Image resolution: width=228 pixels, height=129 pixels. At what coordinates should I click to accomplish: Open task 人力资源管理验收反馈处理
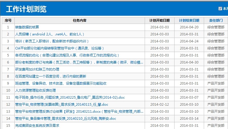coord(35,90)
